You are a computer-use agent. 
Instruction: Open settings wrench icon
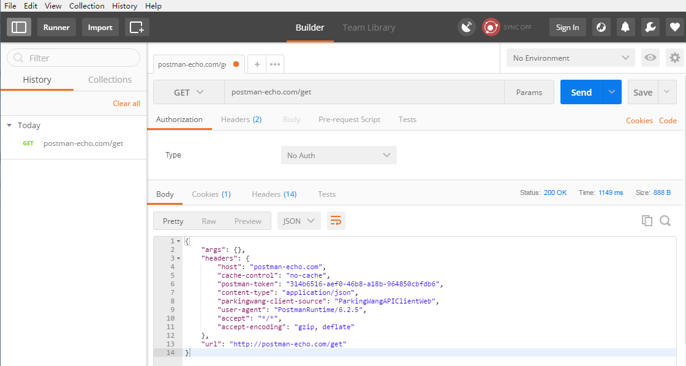pos(650,27)
